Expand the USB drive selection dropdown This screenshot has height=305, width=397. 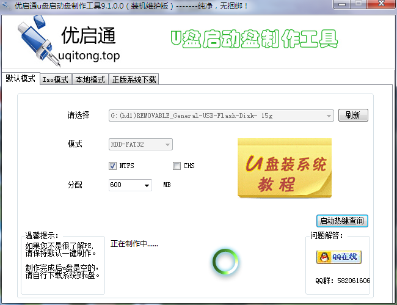(x=329, y=115)
